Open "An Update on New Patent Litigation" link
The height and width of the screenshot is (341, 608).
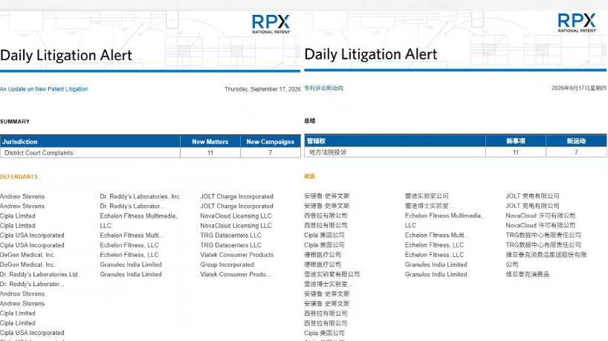coord(44,89)
